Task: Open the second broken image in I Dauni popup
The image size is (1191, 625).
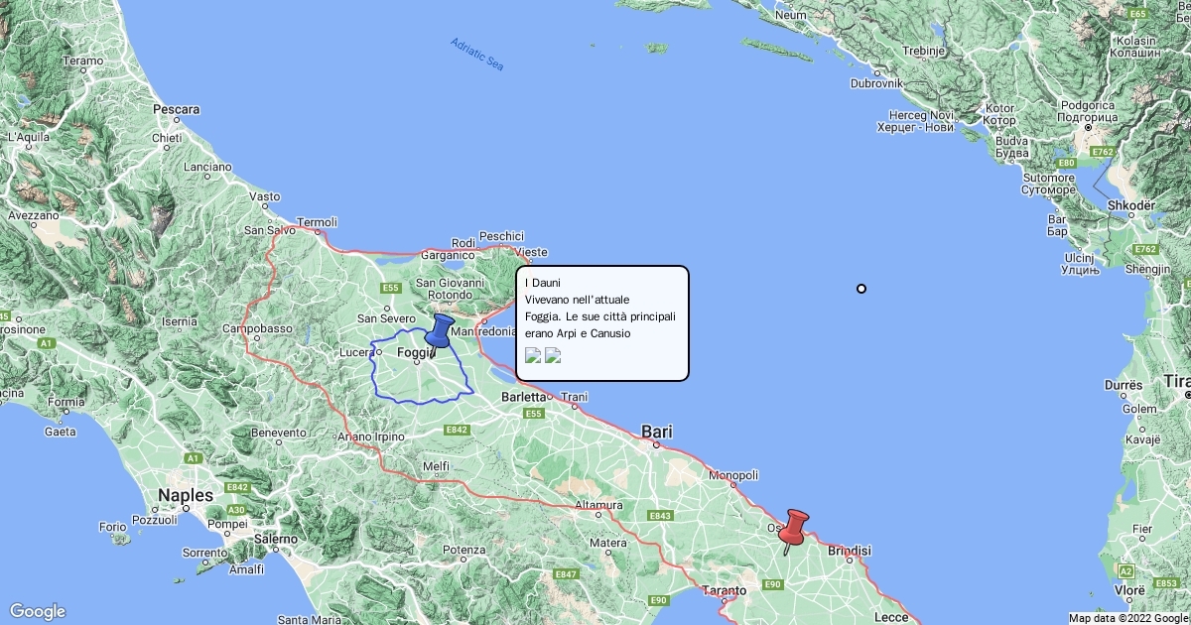Action: [x=553, y=356]
